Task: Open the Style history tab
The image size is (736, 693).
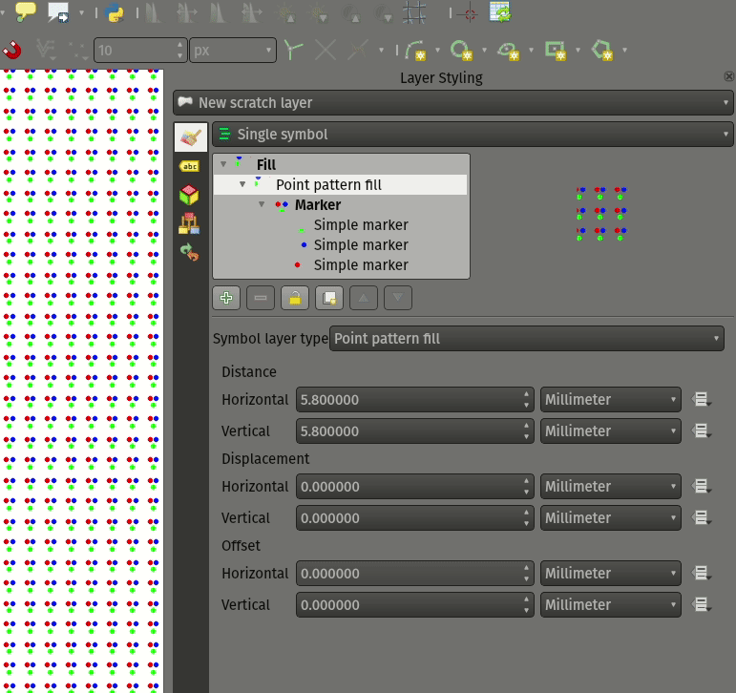Action: coord(189,252)
